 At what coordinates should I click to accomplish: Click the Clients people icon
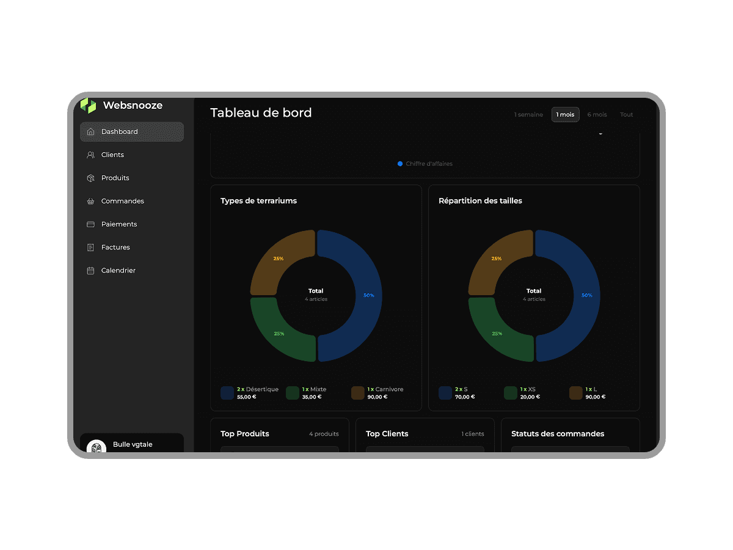pyautogui.click(x=90, y=155)
